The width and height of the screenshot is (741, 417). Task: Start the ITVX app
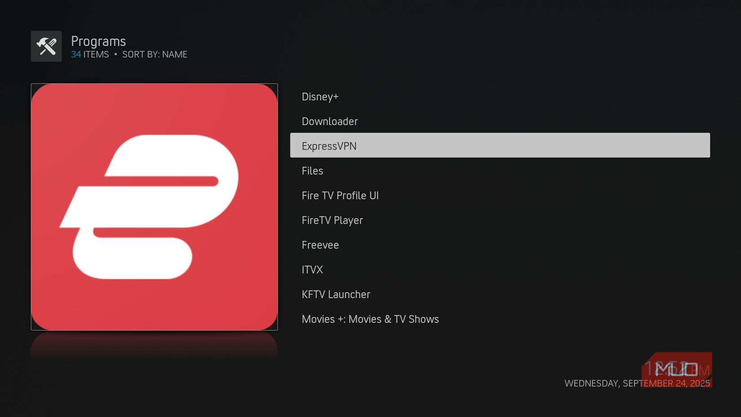[x=313, y=269]
